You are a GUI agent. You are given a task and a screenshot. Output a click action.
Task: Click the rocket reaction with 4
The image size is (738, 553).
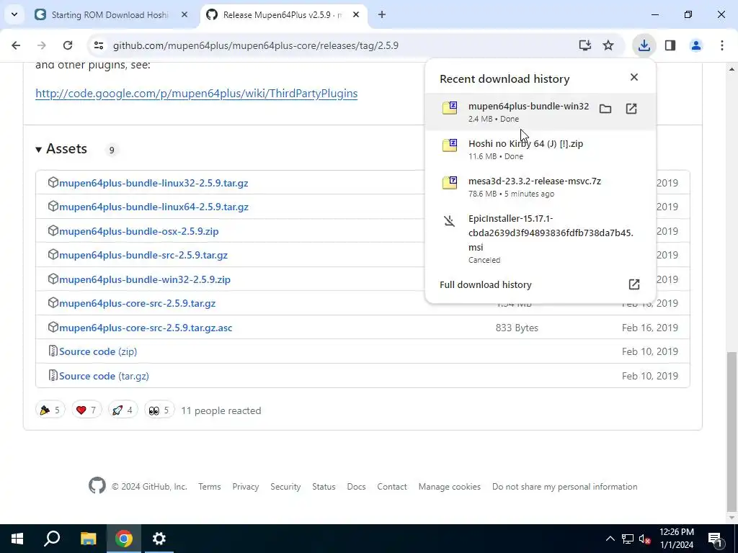pos(123,410)
